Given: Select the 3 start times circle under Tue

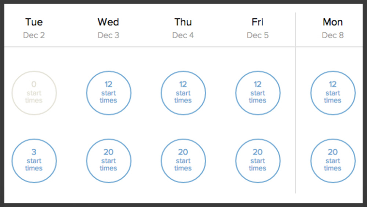Looking at the screenshot, I should coord(34,161).
